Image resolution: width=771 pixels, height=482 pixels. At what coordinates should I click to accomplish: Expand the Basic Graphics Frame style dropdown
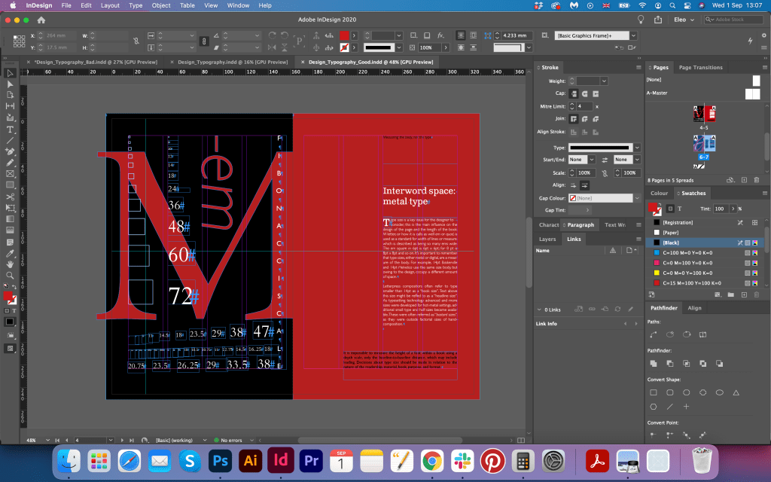[633, 35]
